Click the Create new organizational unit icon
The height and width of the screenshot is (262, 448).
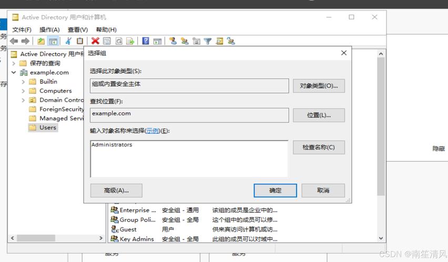196,41
